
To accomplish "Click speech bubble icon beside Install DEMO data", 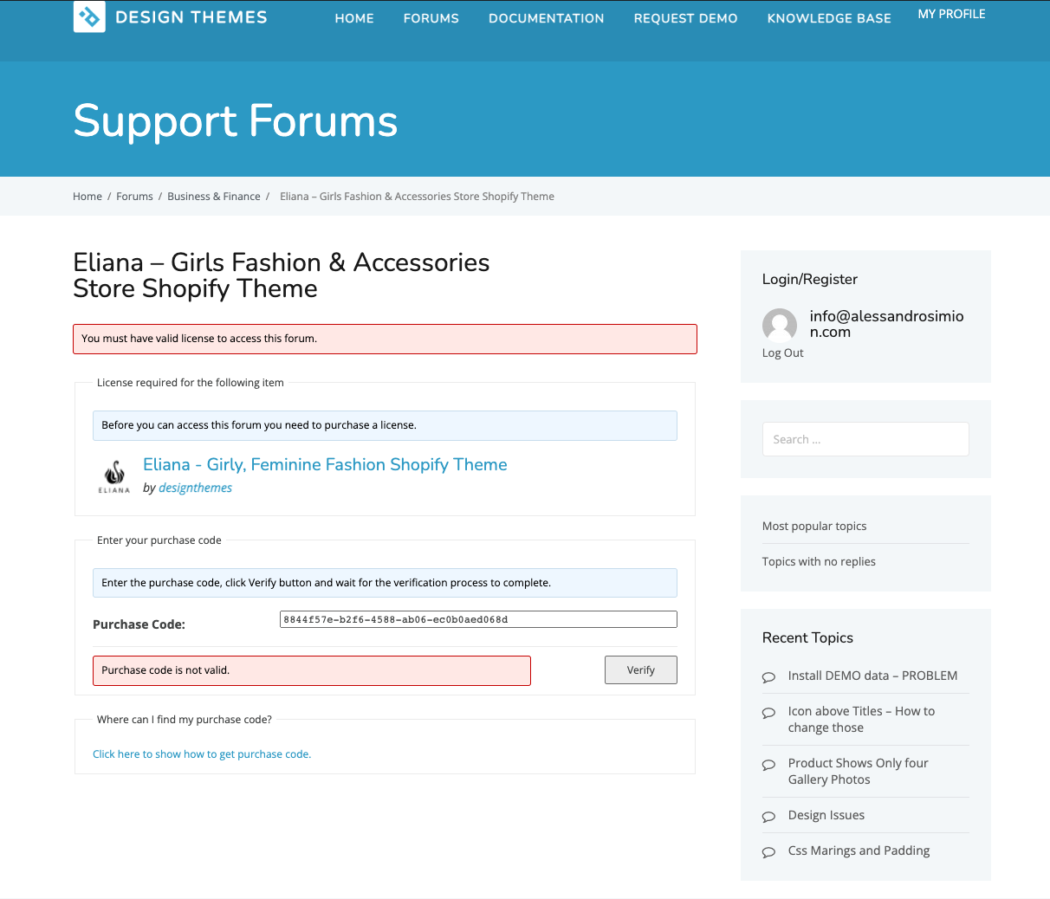I will (768, 677).
